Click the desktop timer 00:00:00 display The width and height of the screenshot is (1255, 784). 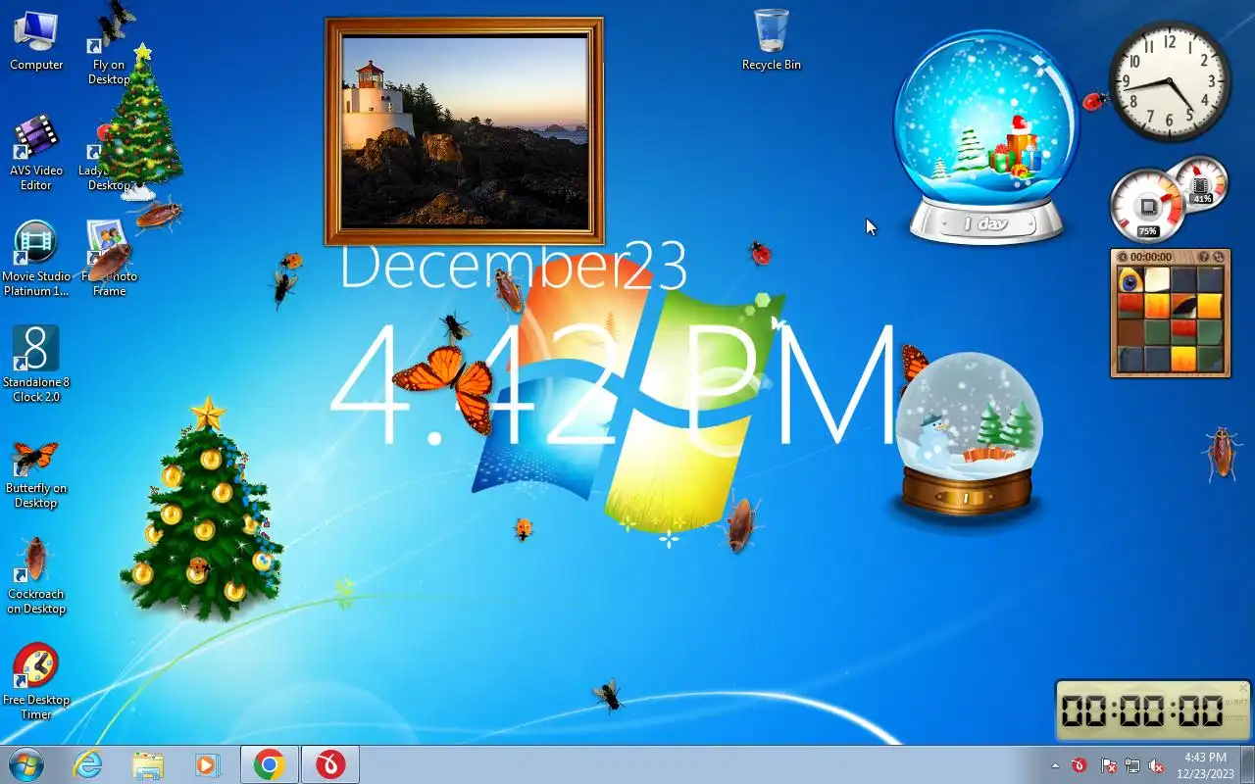click(x=1142, y=710)
